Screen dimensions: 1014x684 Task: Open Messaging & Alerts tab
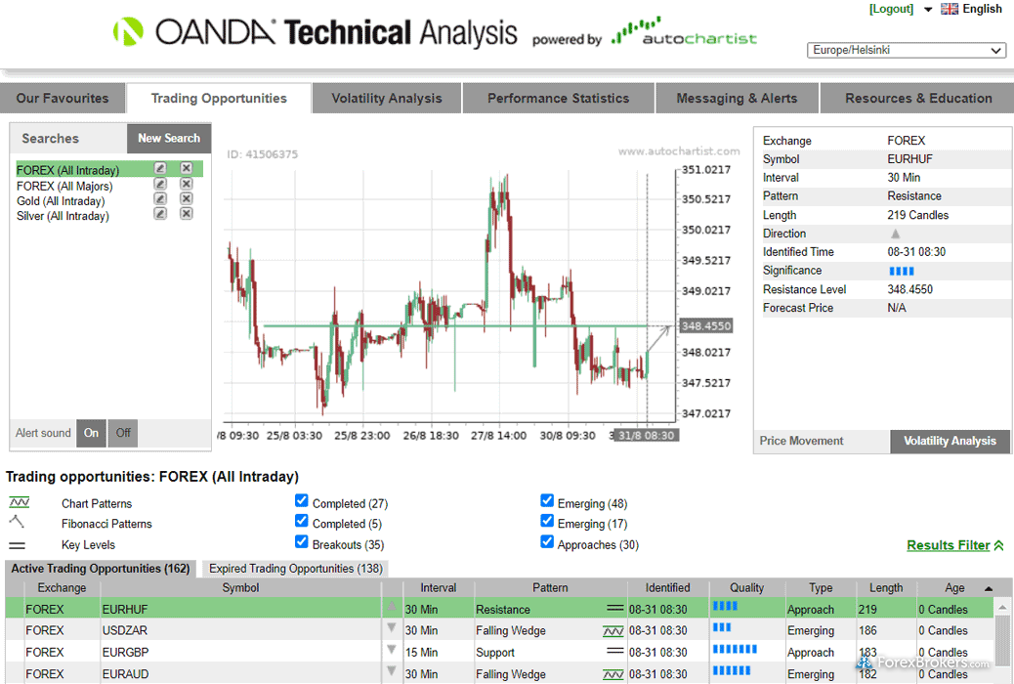[737, 98]
